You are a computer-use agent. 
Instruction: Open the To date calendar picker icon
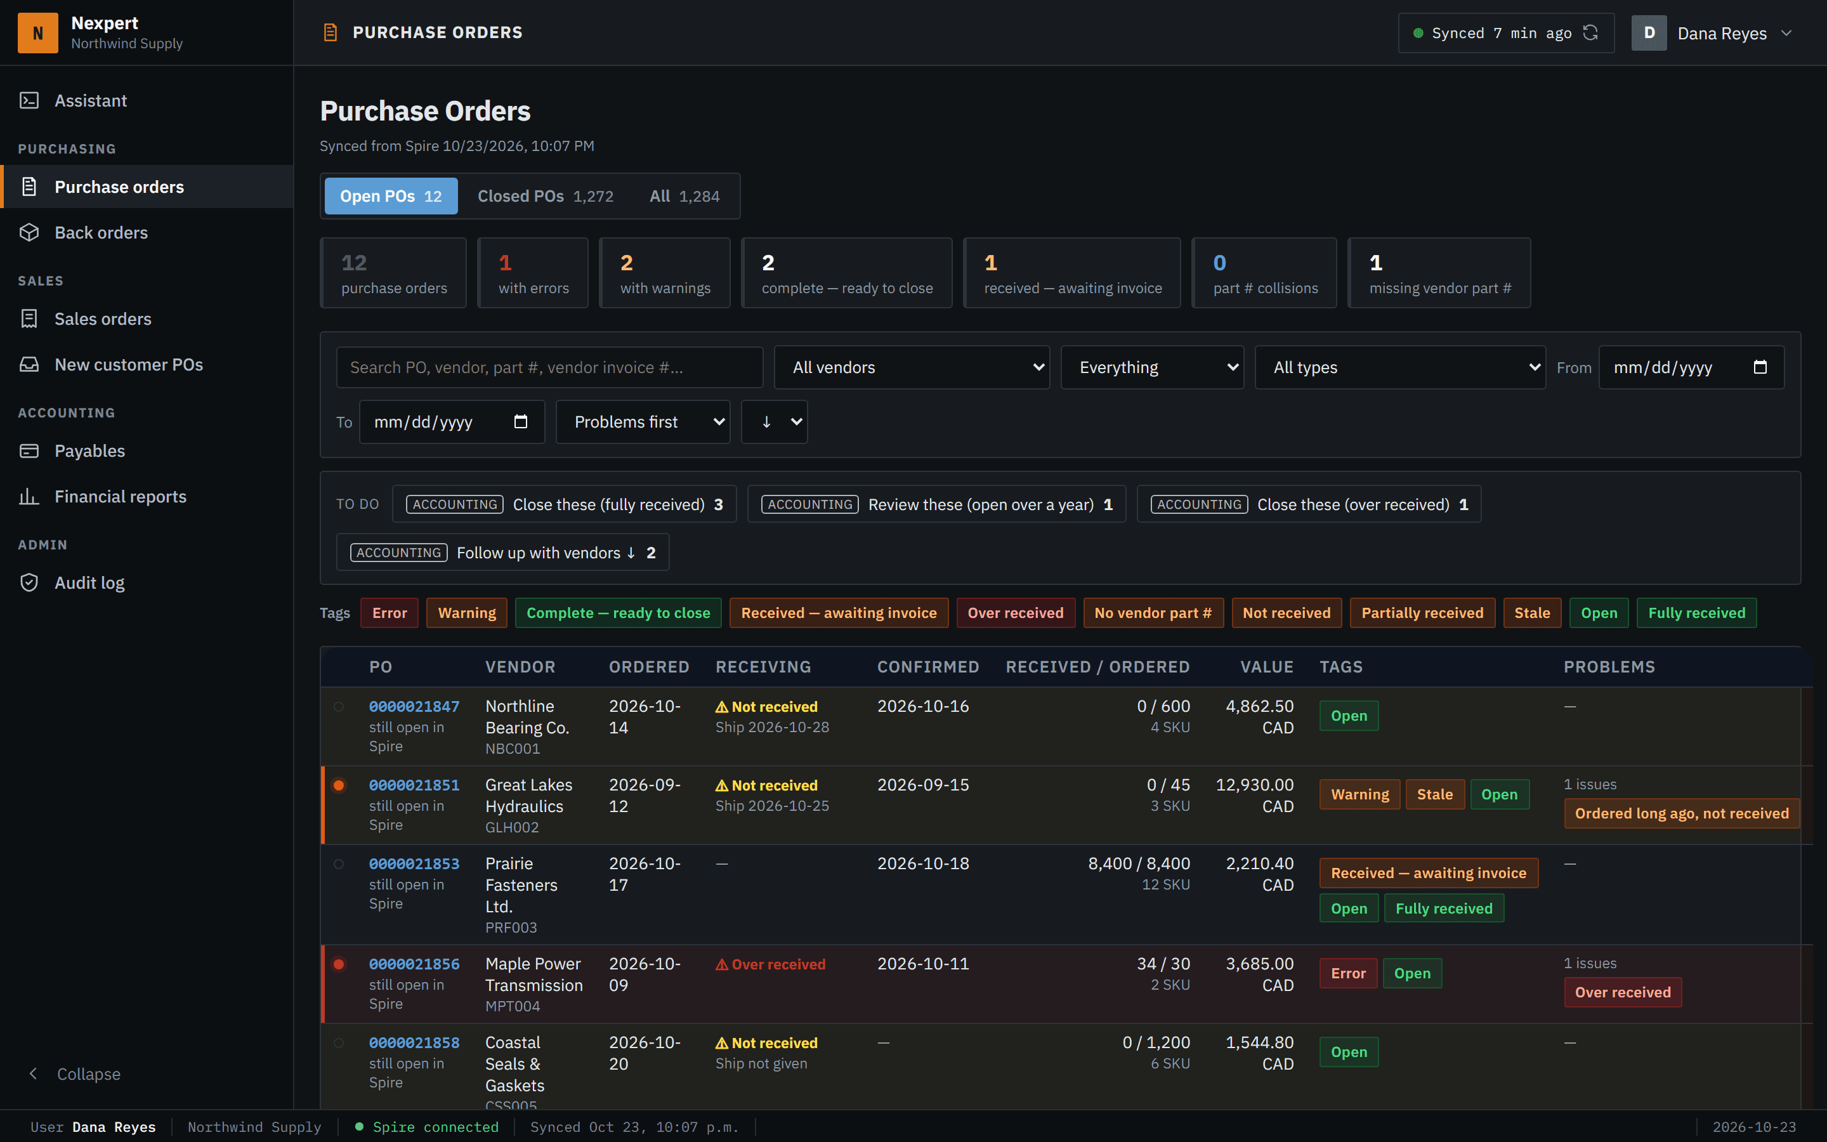coord(520,421)
